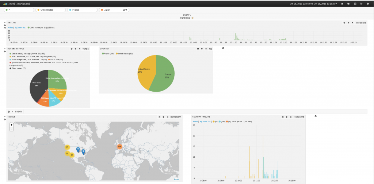Open dashboard settings gear in top bar
Image resolution: width=374 pixels, height=184 pixels.
click(x=368, y=4)
